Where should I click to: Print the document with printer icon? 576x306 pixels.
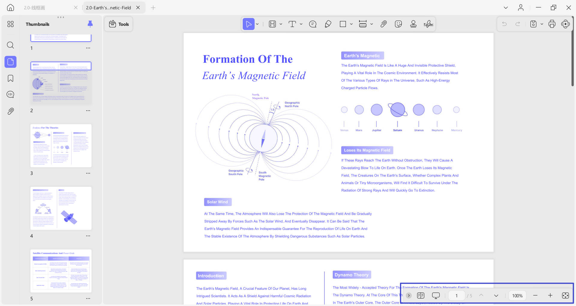click(x=552, y=24)
